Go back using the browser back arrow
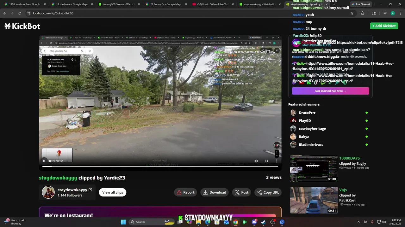The width and height of the screenshot is (405, 227). click(5, 13)
